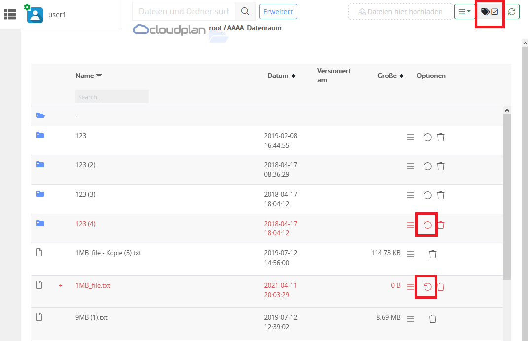Delete the file "9MB (1).txt"
528x341 pixels.
433,318
